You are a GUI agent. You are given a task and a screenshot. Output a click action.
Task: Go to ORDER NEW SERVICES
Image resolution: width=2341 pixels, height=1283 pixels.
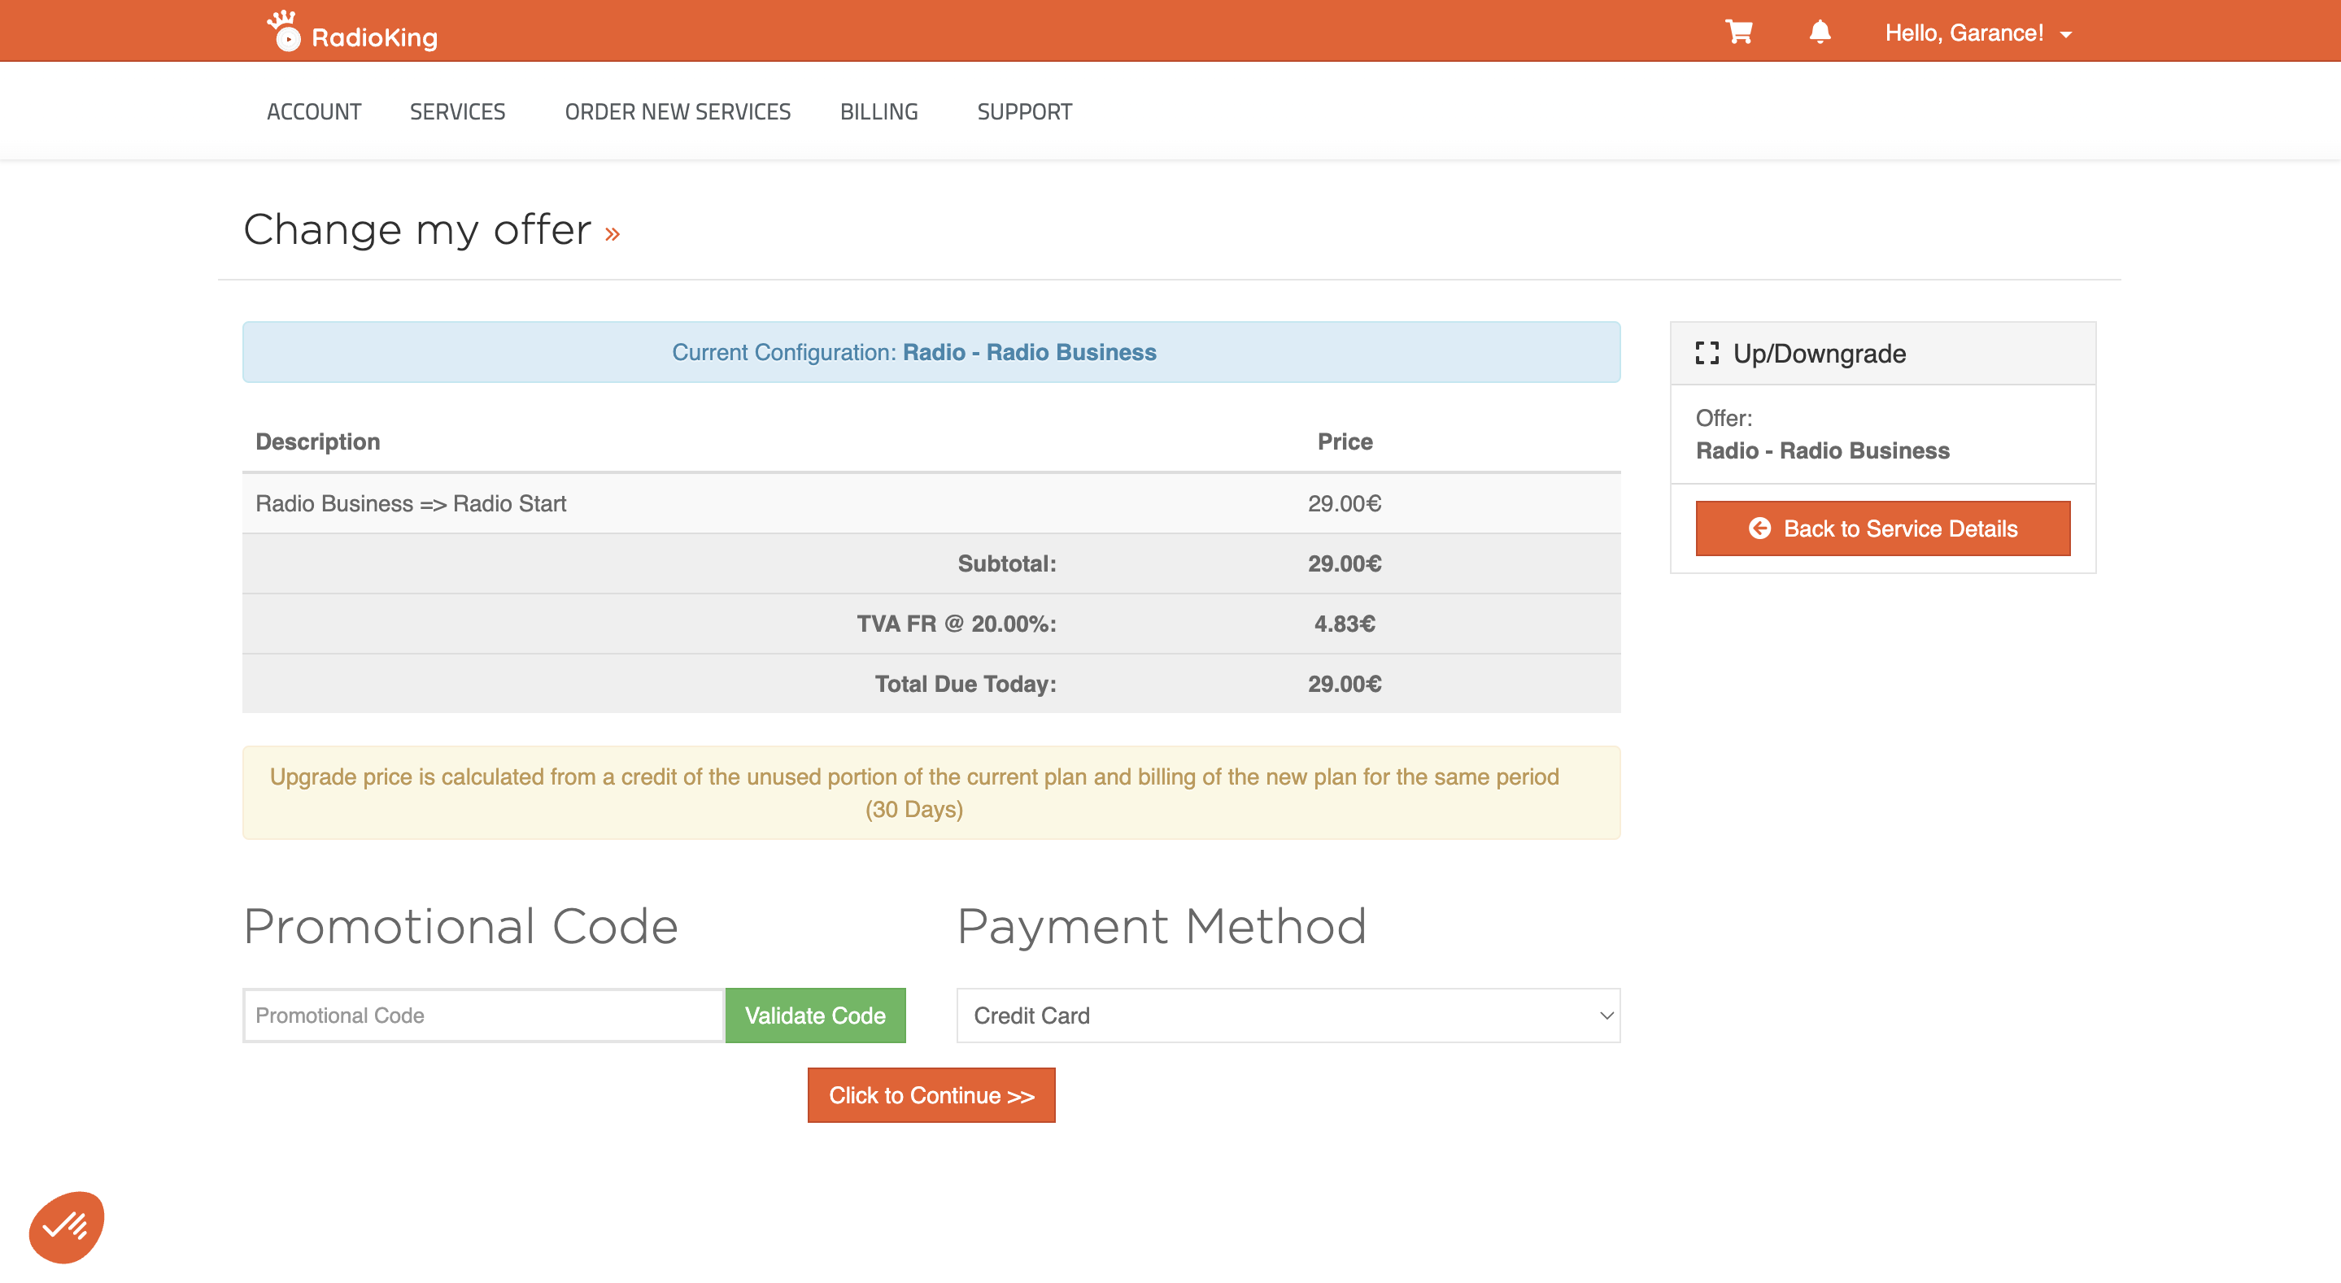(x=677, y=111)
